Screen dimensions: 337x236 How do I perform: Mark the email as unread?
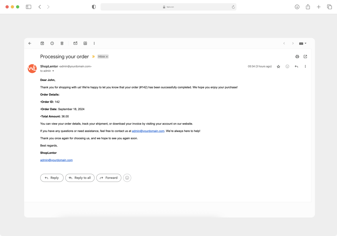(75, 43)
